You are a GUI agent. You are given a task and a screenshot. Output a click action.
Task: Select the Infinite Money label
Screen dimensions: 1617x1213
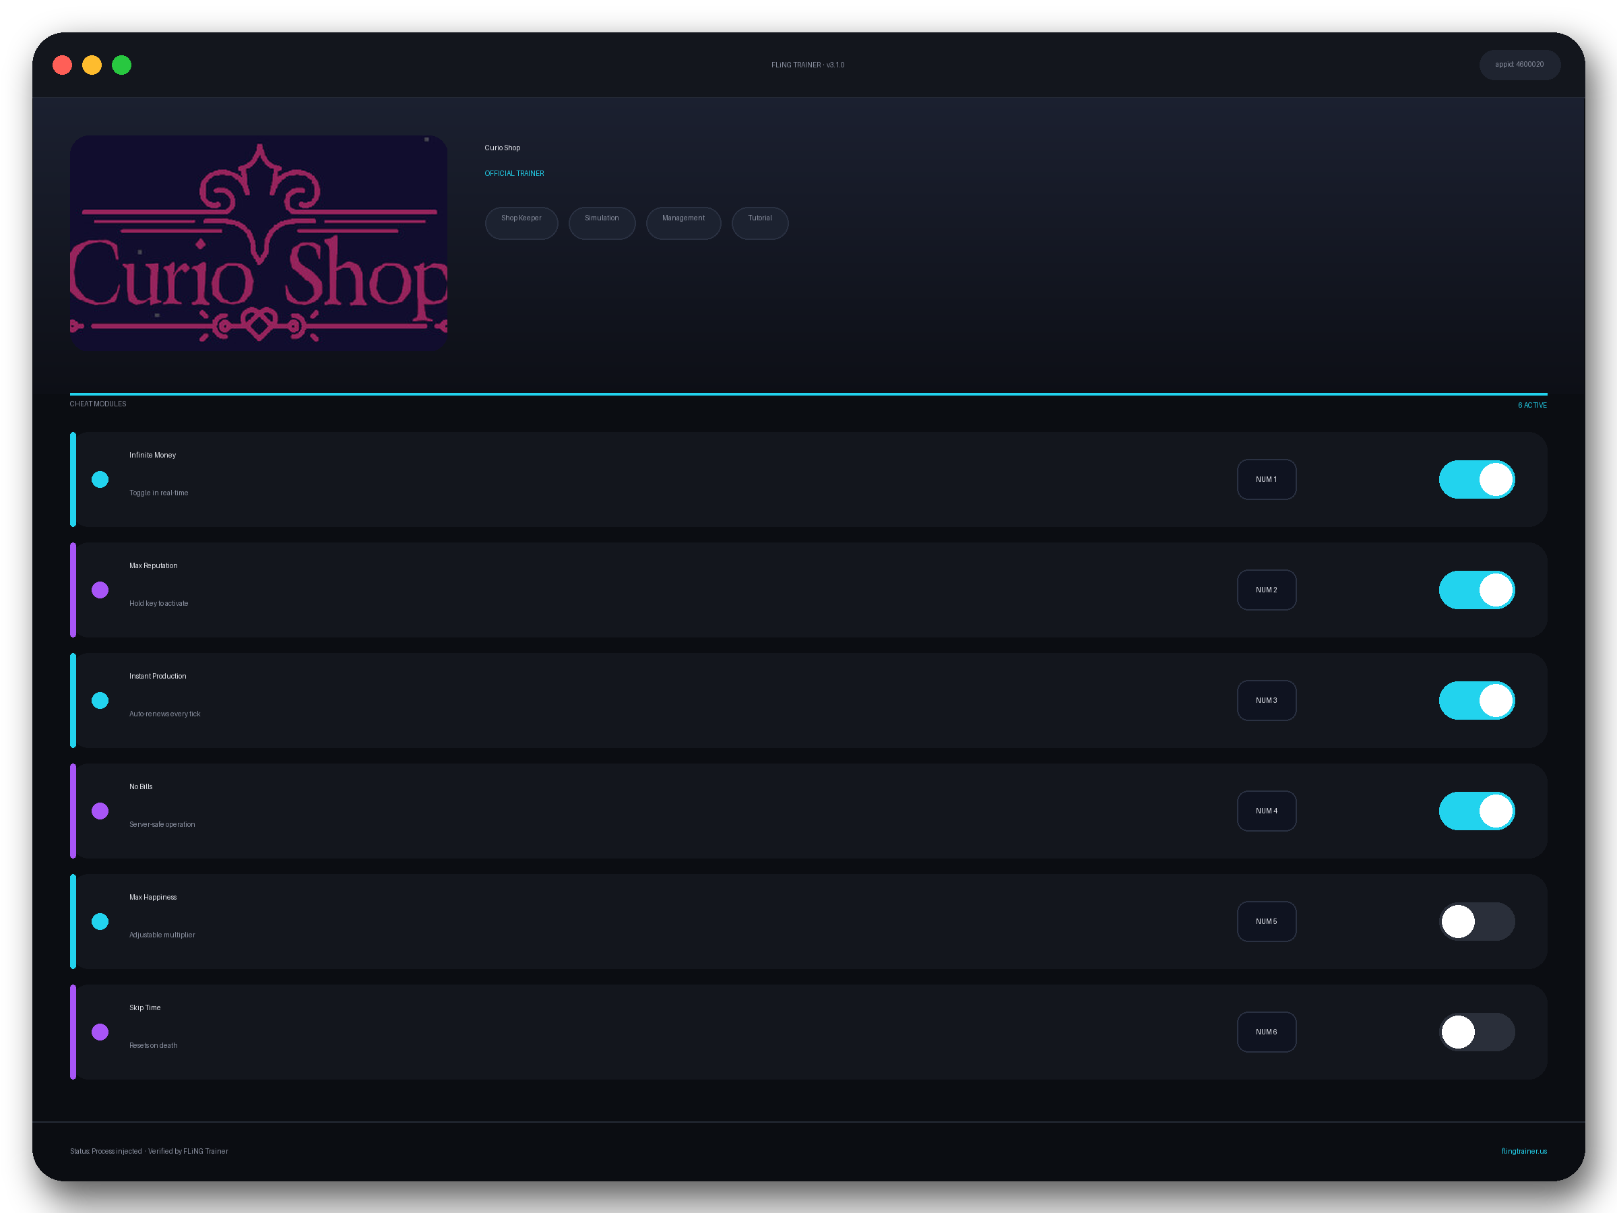pyautogui.click(x=153, y=455)
